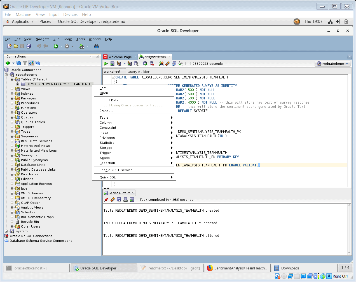Click the Open file folder icon
Screen dimensions: 356x282
16,46
